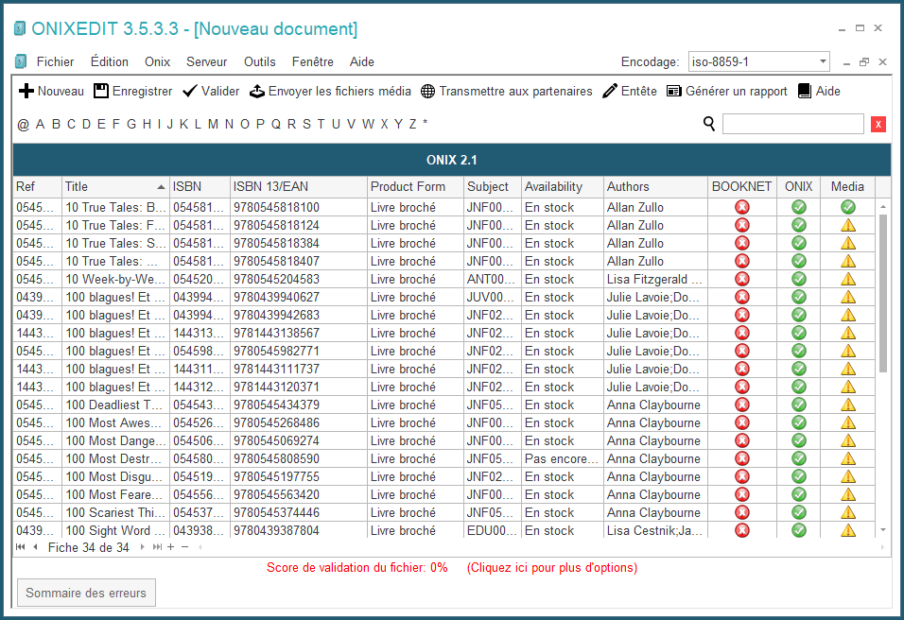Select the 'Lisa Cestnik;Ja...' author cell
This screenshot has width=904, height=620.
pyautogui.click(x=655, y=530)
